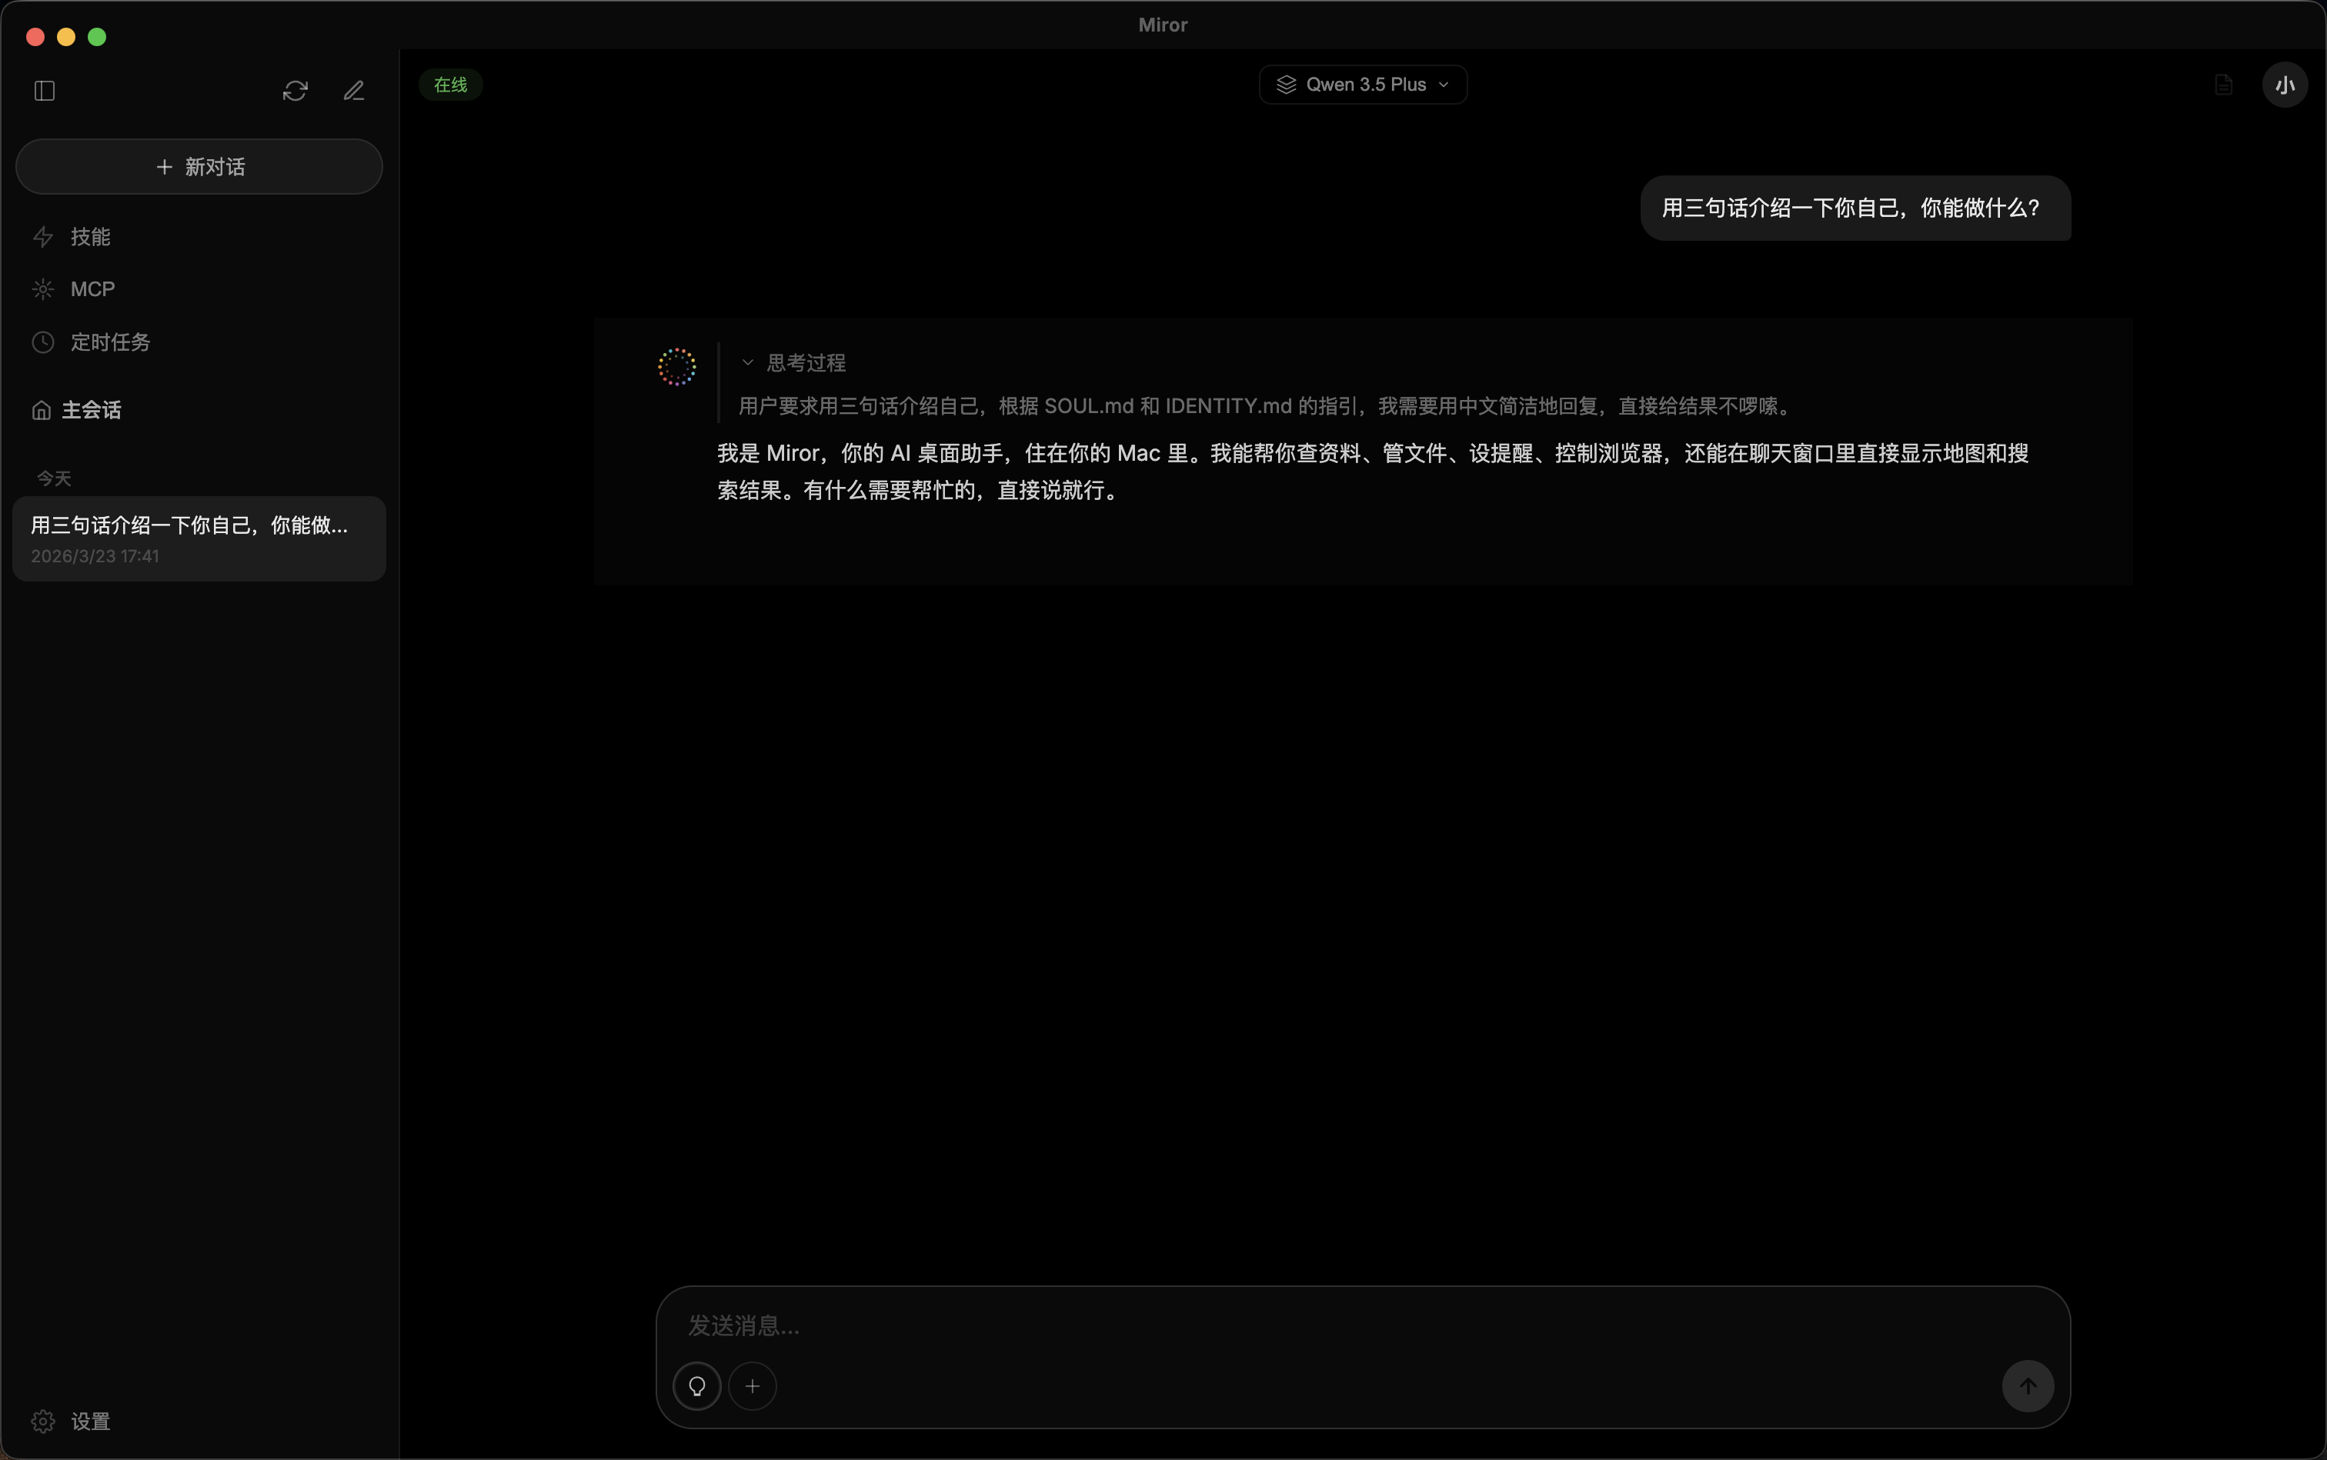The image size is (2327, 1460).
Task: Click the 小 avatar circle at top right
Action: click(2284, 85)
